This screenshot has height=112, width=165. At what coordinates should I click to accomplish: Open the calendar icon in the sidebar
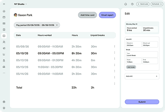coord(4,17)
